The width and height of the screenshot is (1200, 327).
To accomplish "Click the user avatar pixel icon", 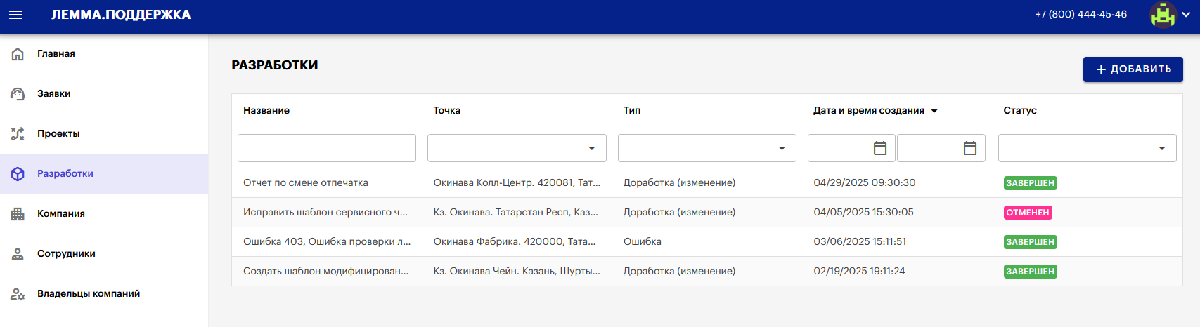I will pyautogui.click(x=1163, y=15).
